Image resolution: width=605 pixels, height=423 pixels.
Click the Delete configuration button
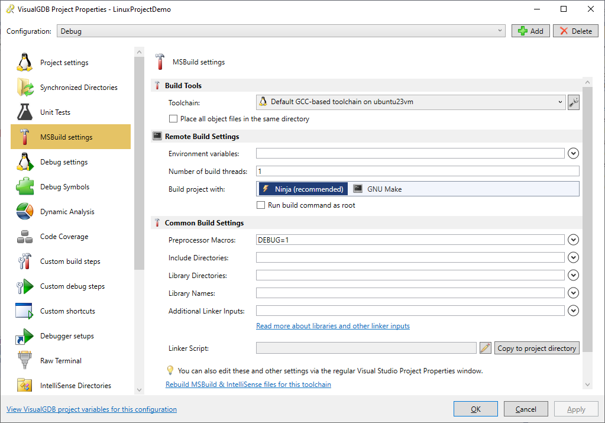[x=575, y=31]
